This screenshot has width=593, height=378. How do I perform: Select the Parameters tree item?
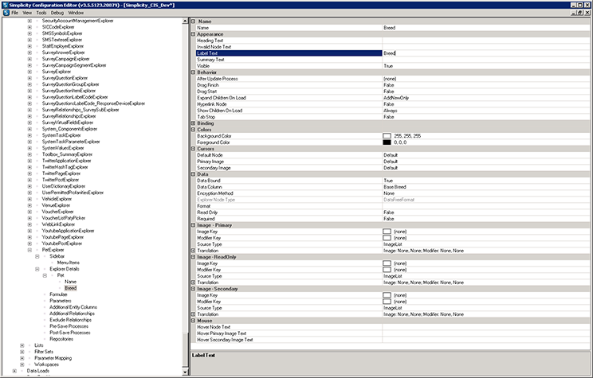tap(61, 301)
